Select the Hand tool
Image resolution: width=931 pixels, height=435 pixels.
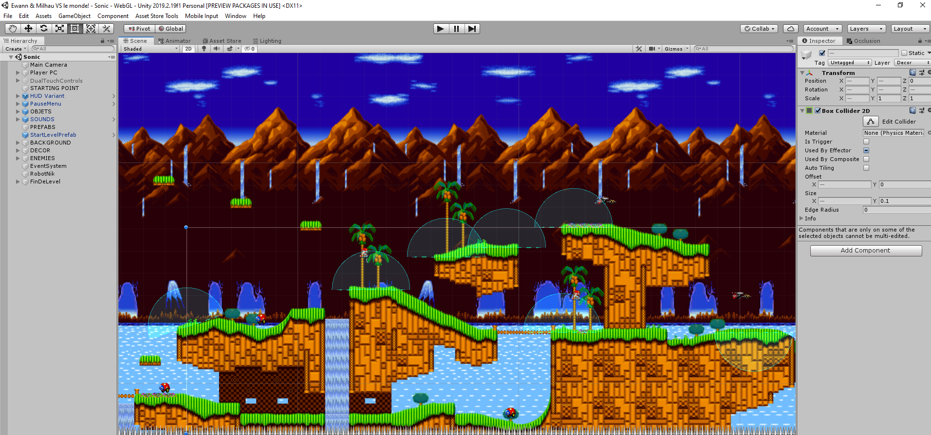point(13,29)
